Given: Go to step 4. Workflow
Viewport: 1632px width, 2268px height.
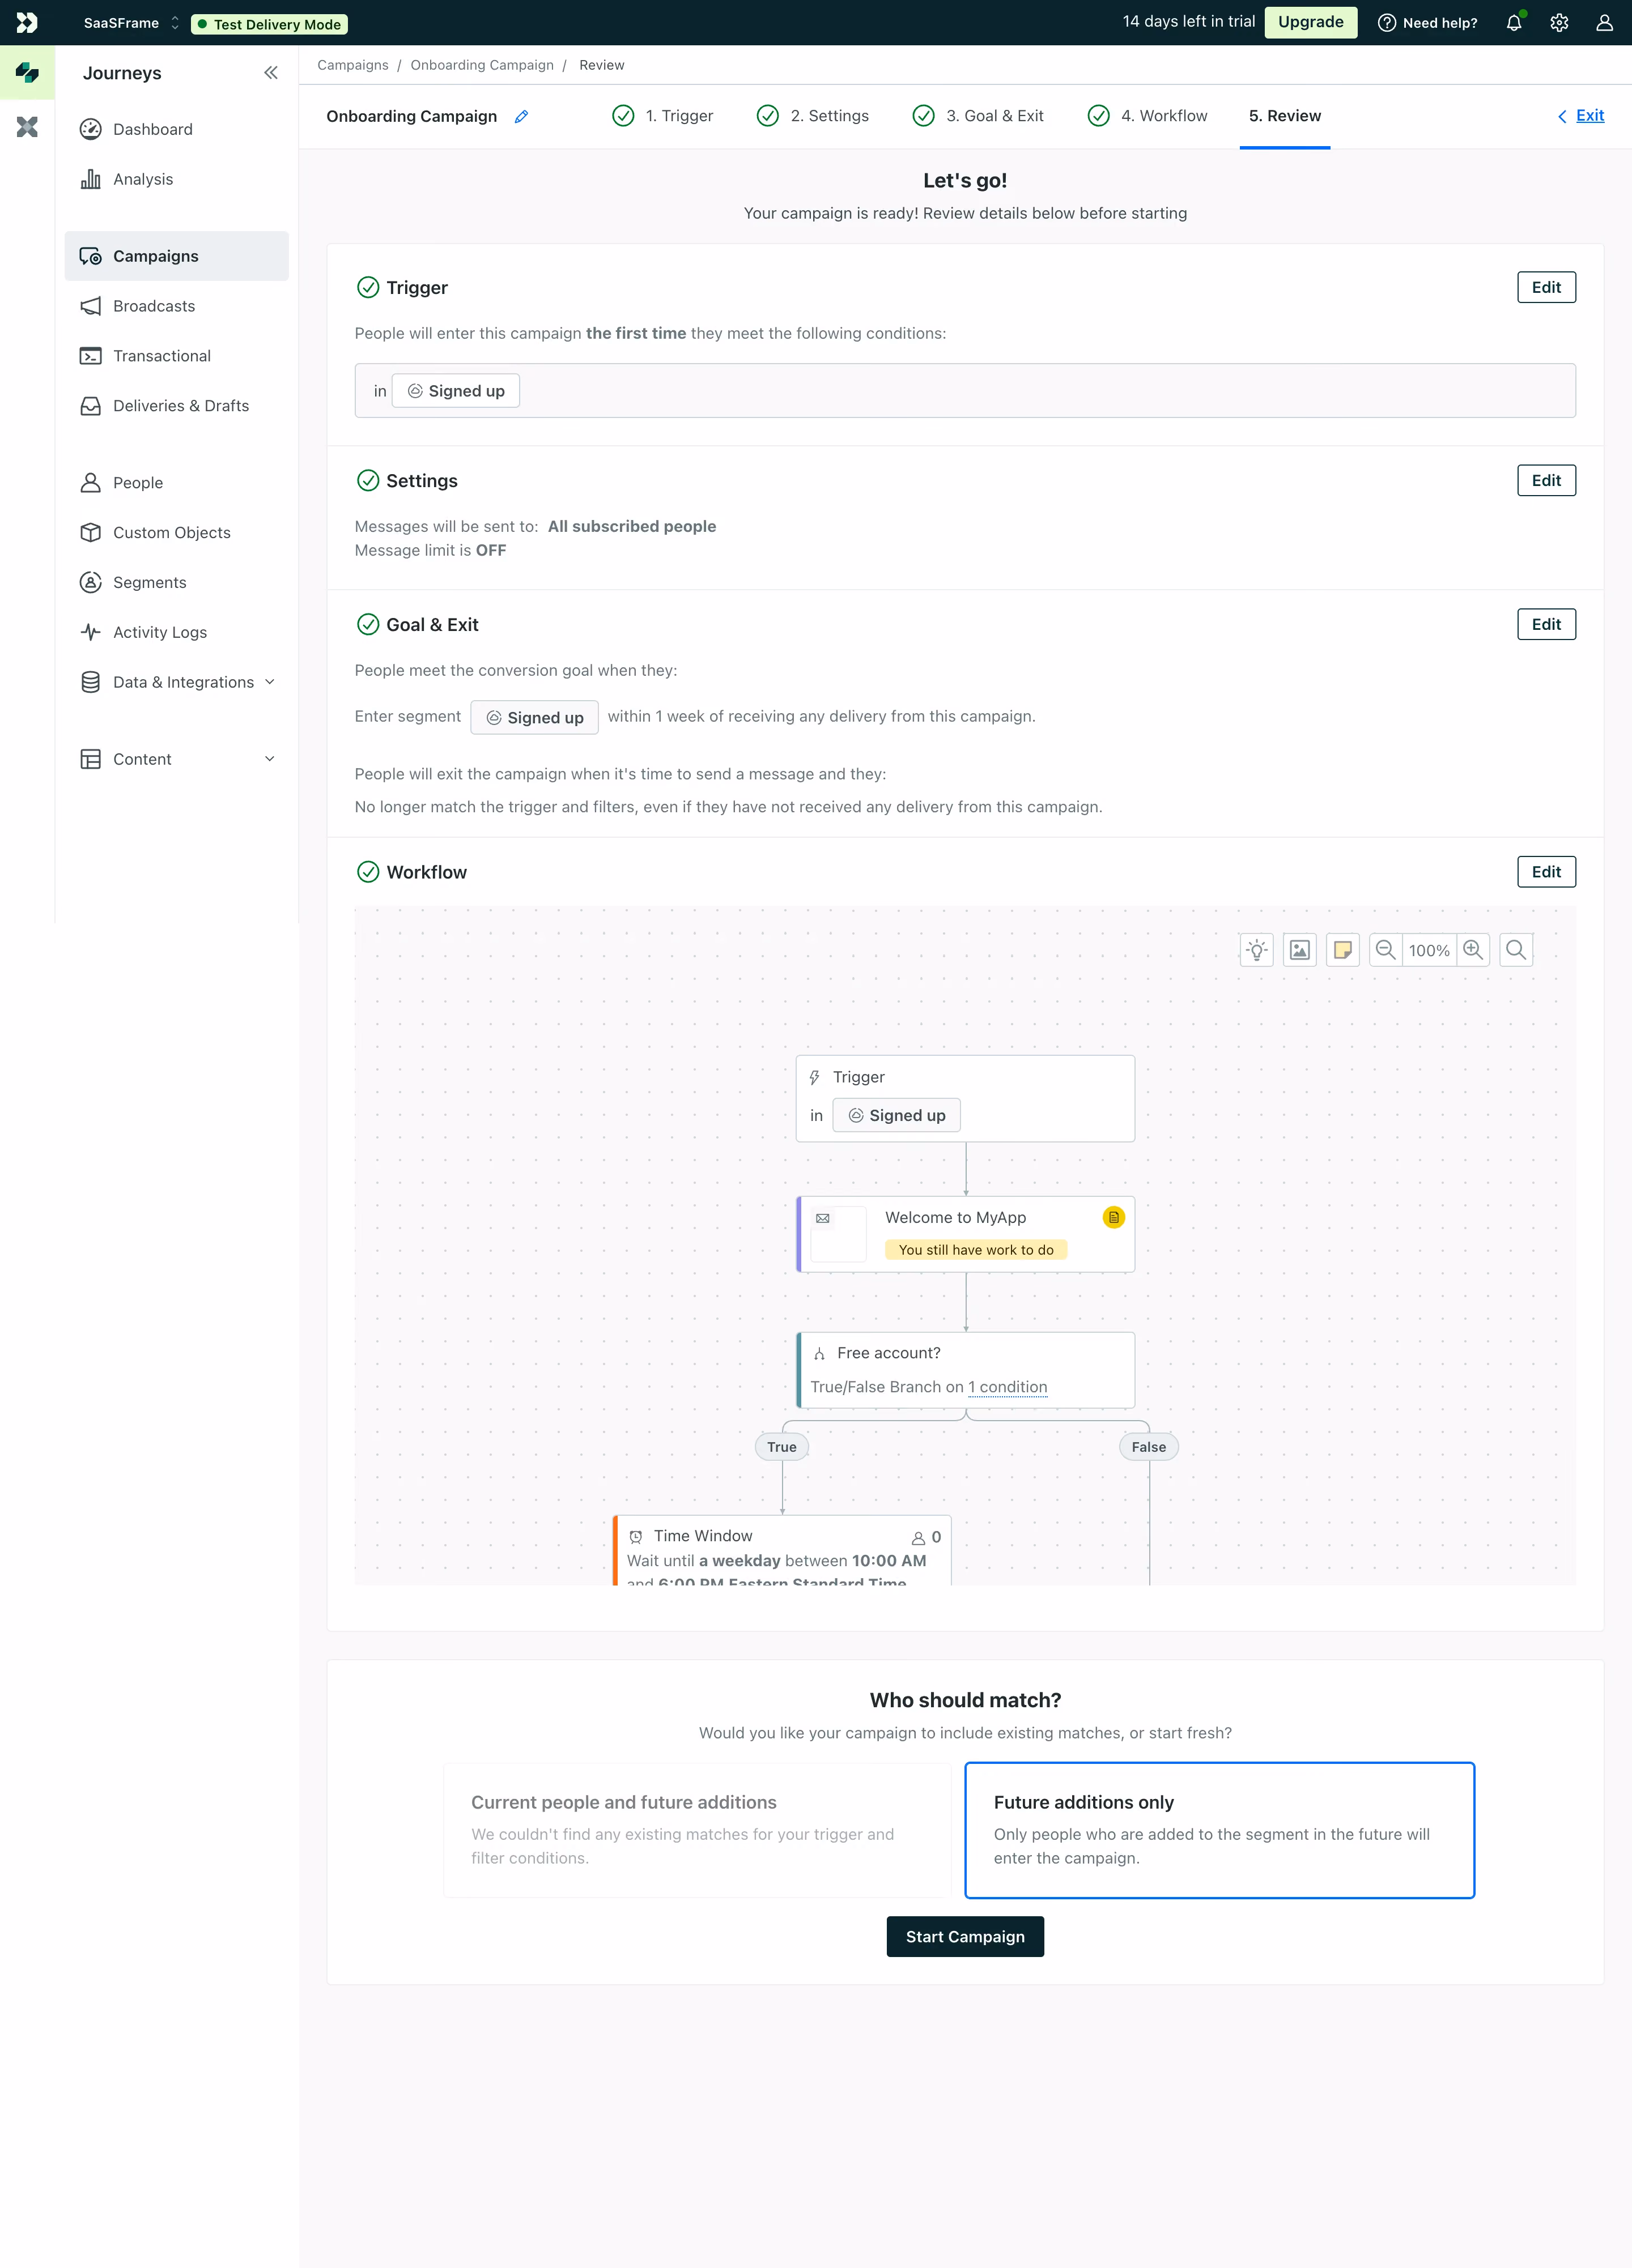Looking at the screenshot, I should click(1147, 116).
